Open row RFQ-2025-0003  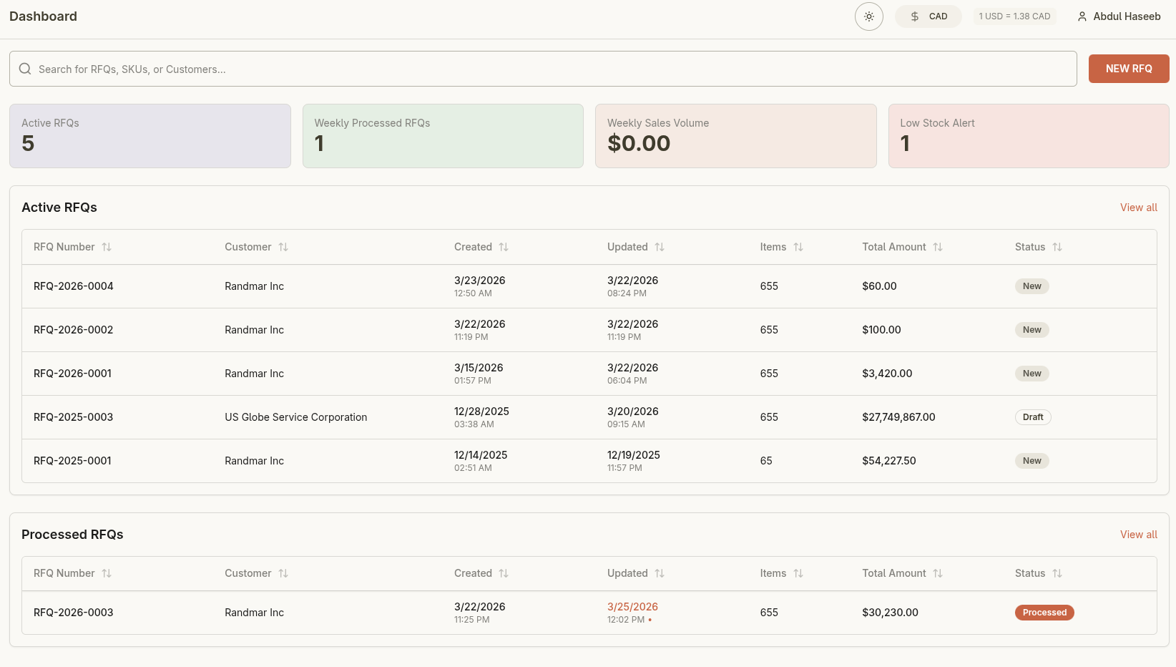click(x=589, y=417)
